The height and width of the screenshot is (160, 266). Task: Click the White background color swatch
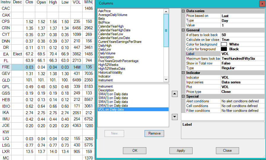(224, 44)
